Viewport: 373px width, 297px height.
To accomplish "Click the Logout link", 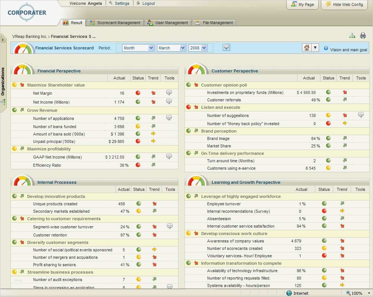I will (145, 3).
